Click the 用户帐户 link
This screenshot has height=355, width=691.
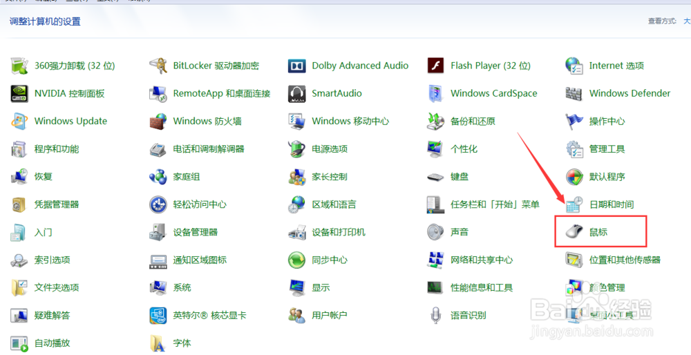point(330,316)
